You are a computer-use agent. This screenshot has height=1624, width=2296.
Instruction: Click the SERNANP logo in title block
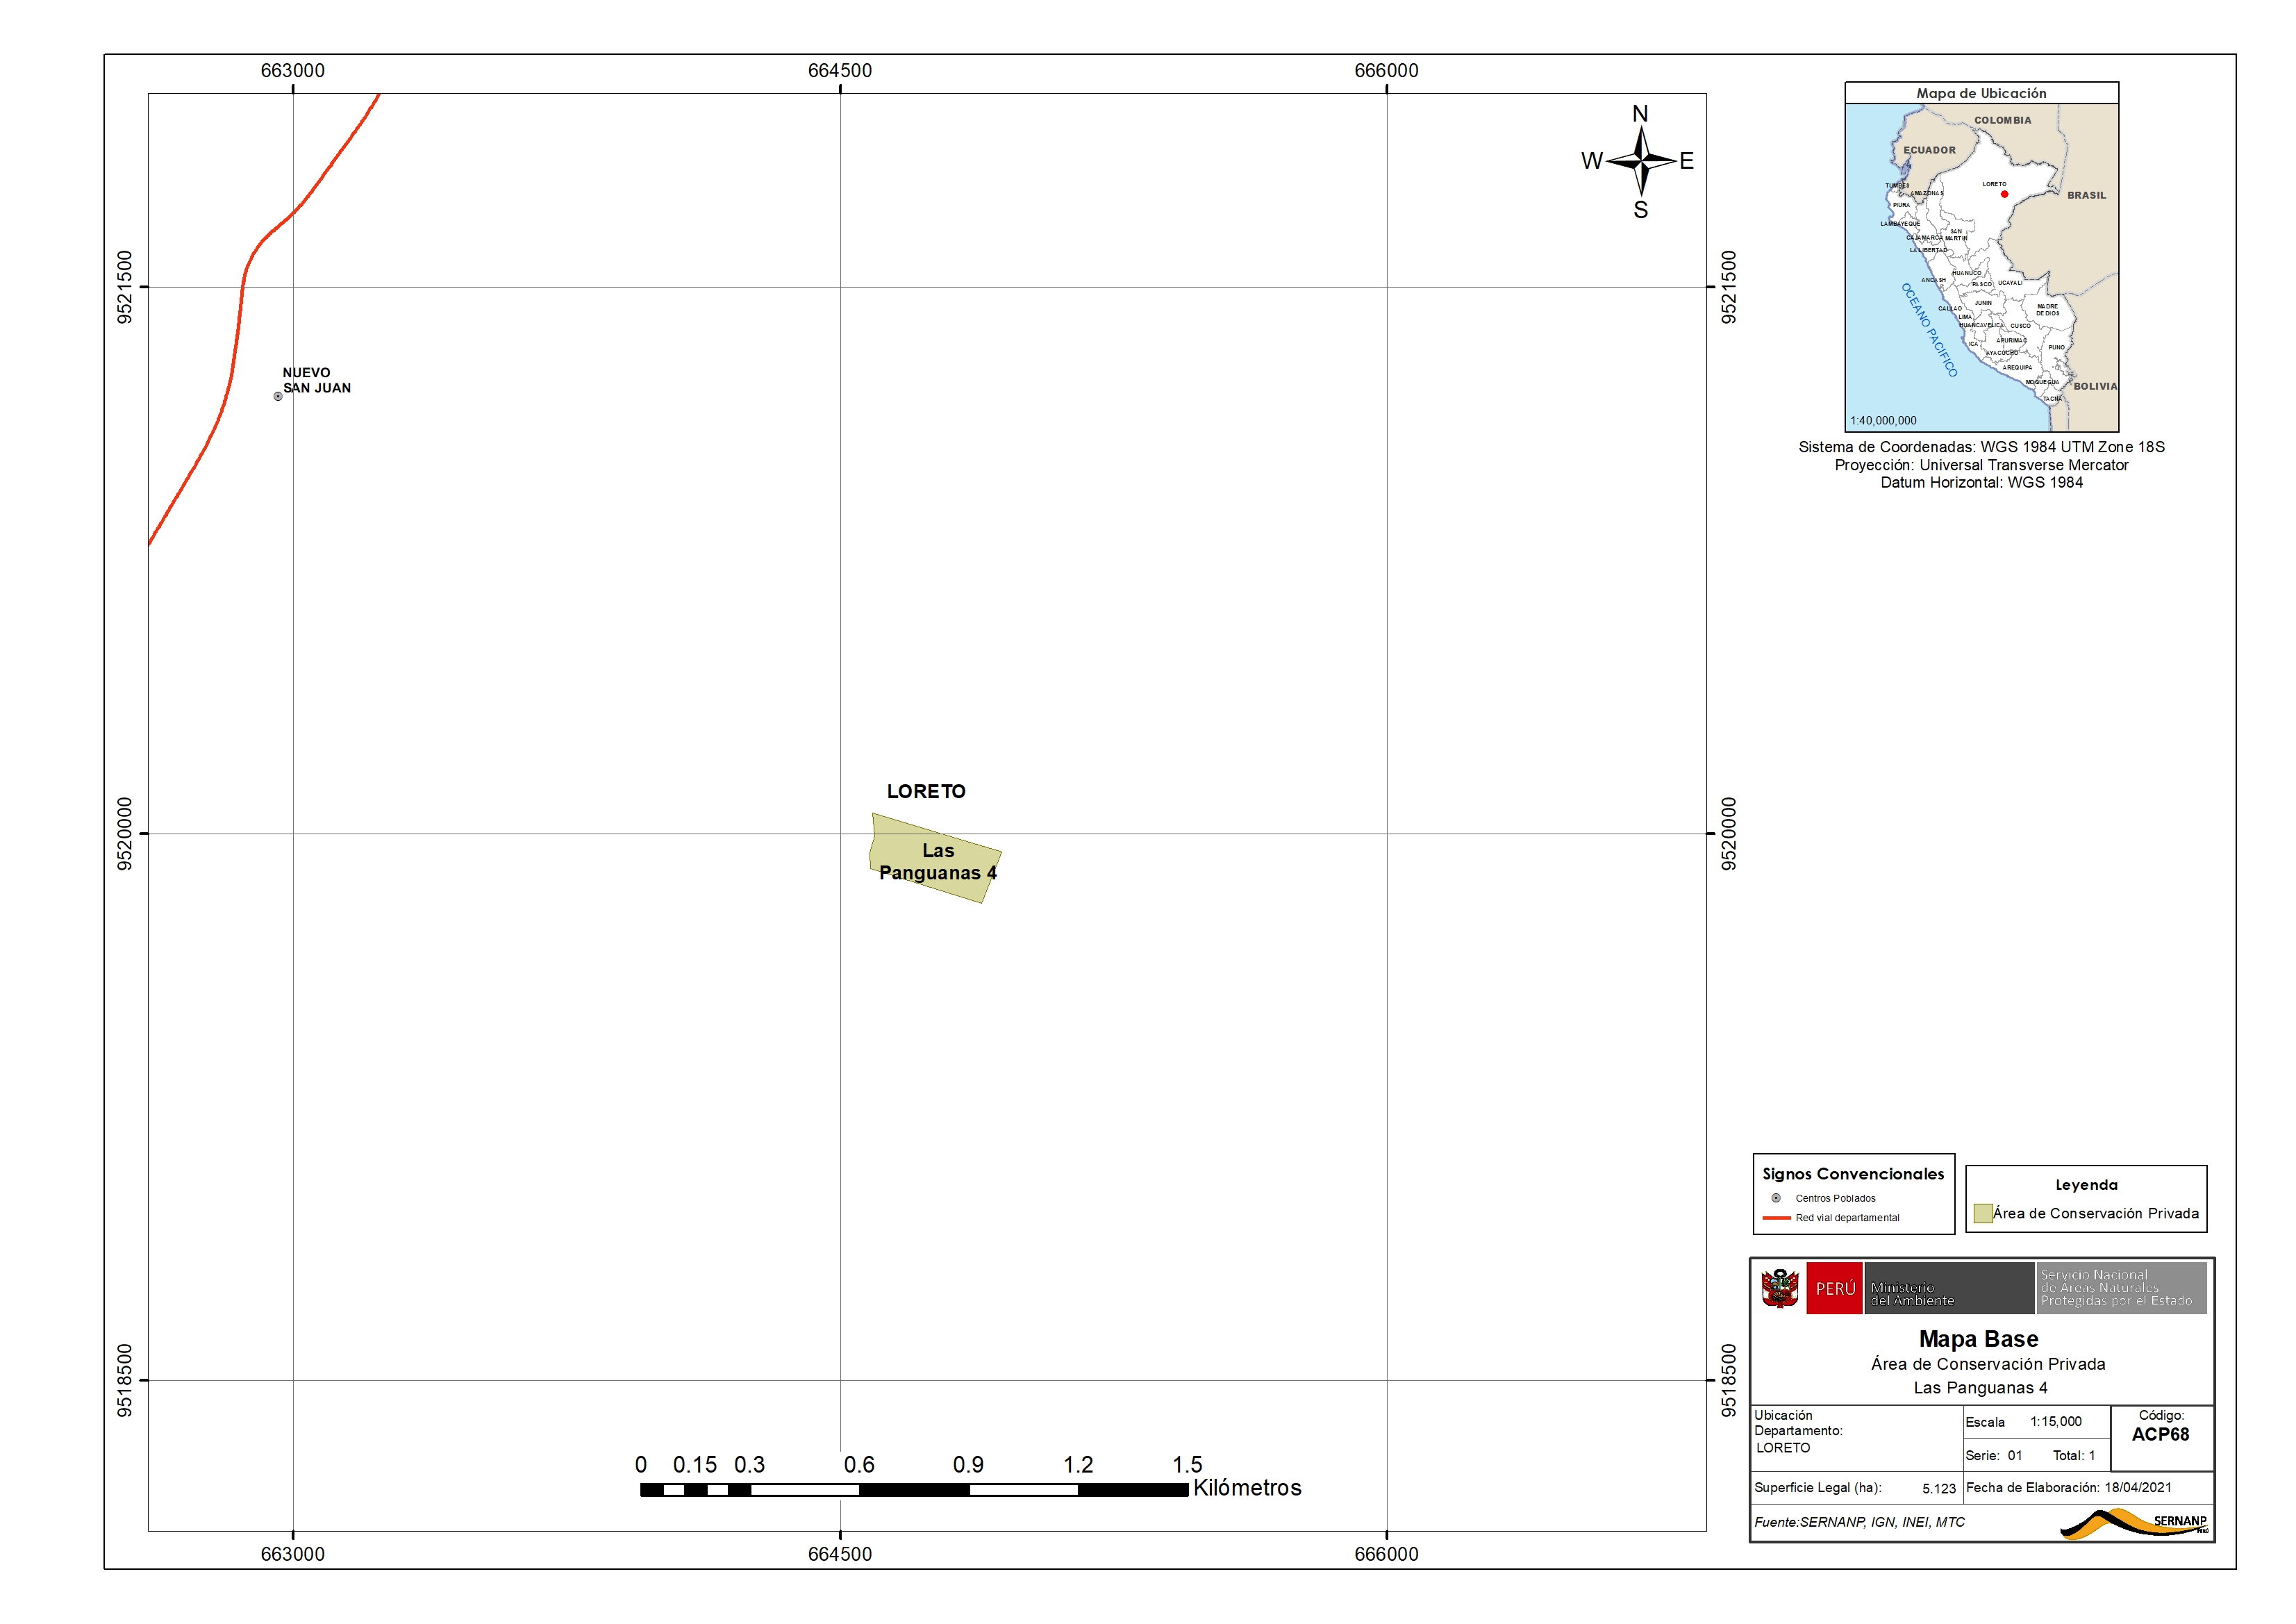(2135, 1523)
